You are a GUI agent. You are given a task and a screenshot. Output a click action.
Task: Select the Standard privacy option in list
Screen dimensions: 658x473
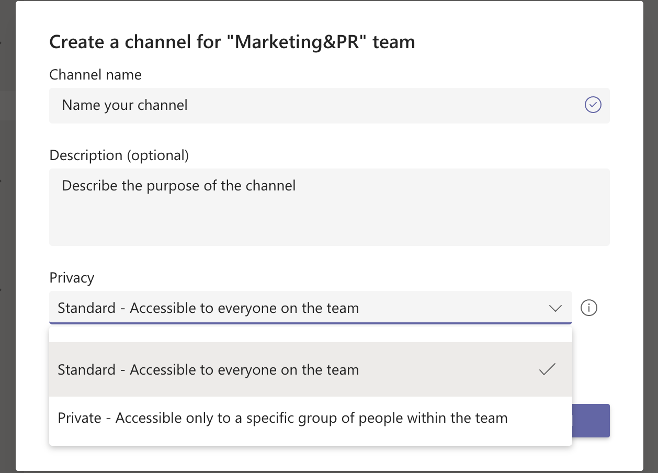point(208,370)
